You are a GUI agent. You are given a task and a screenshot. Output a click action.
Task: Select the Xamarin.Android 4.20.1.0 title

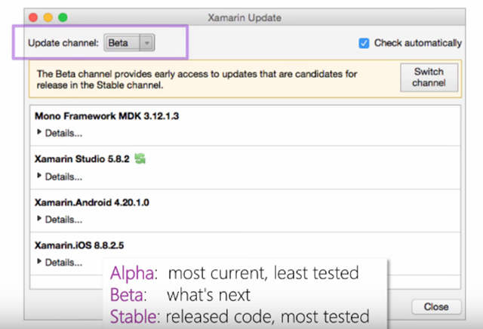92,202
